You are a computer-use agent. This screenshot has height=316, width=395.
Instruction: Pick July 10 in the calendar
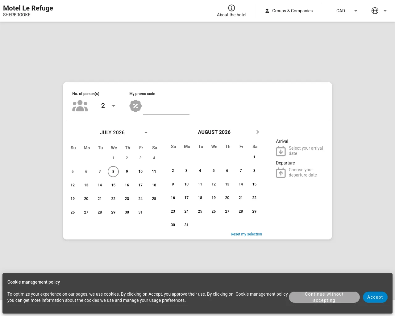pyautogui.click(x=140, y=172)
